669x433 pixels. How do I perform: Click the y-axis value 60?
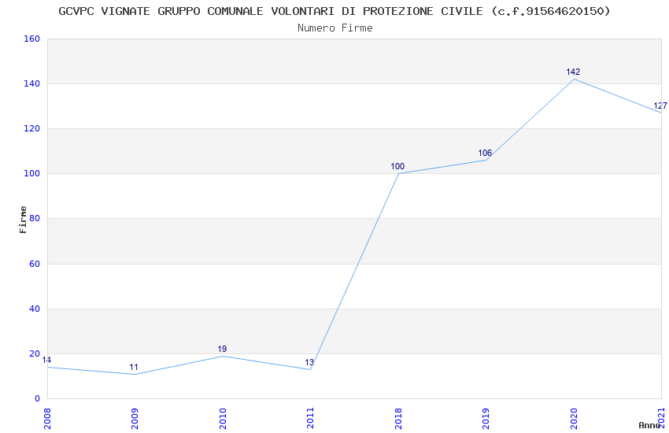(x=35, y=264)
